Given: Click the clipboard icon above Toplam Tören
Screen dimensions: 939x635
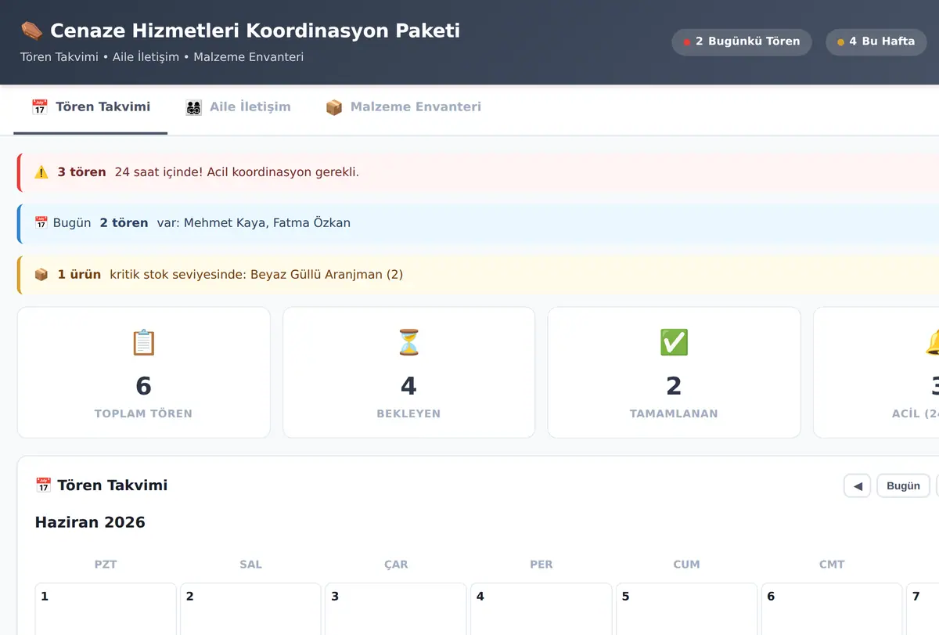Looking at the screenshot, I should [x=143, y=342].
